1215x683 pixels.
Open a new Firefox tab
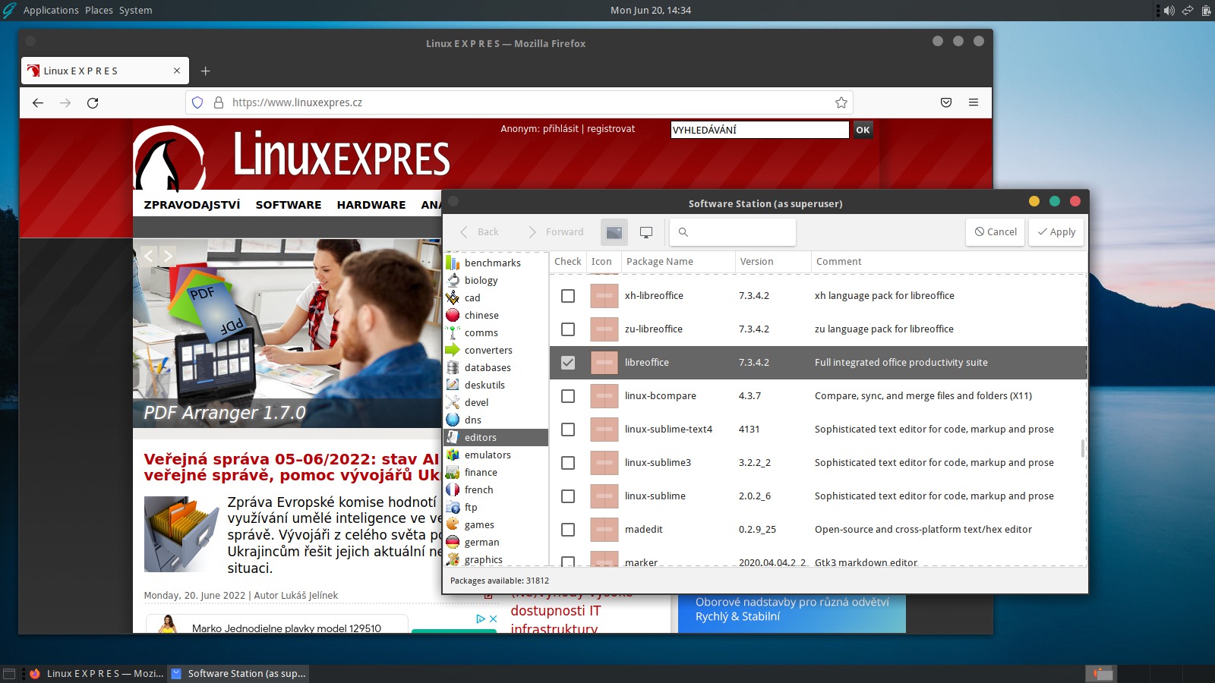point(205,71)
